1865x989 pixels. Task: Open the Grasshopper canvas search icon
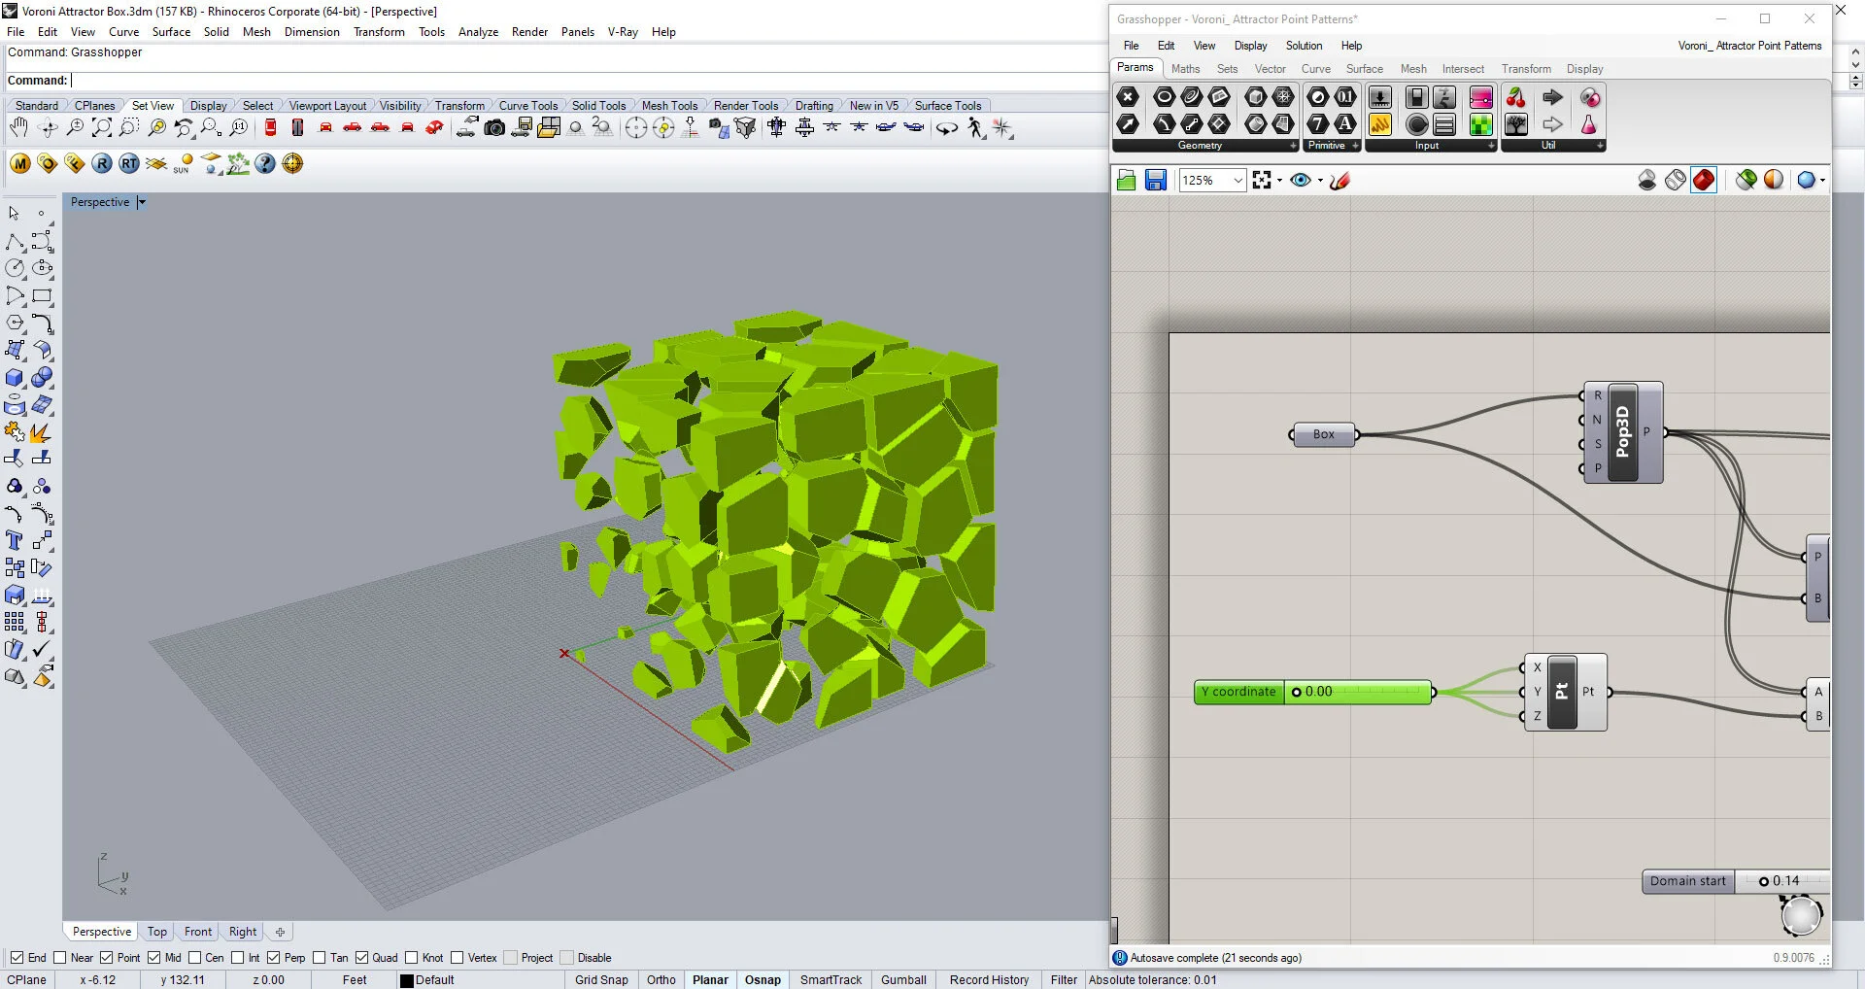1262,180
